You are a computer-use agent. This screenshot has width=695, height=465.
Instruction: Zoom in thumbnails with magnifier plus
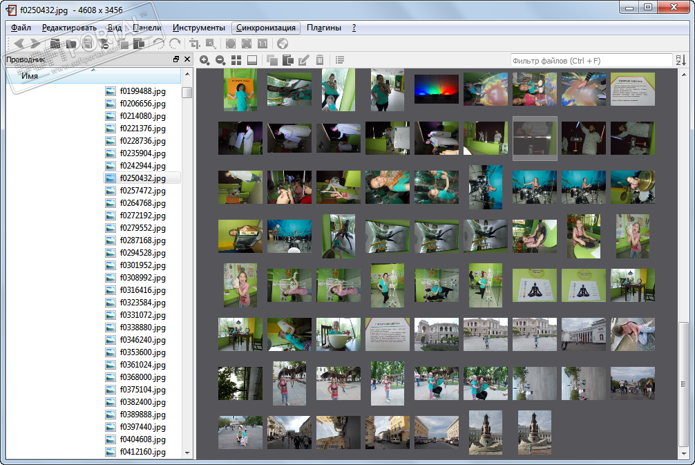[x=204, y=60]
